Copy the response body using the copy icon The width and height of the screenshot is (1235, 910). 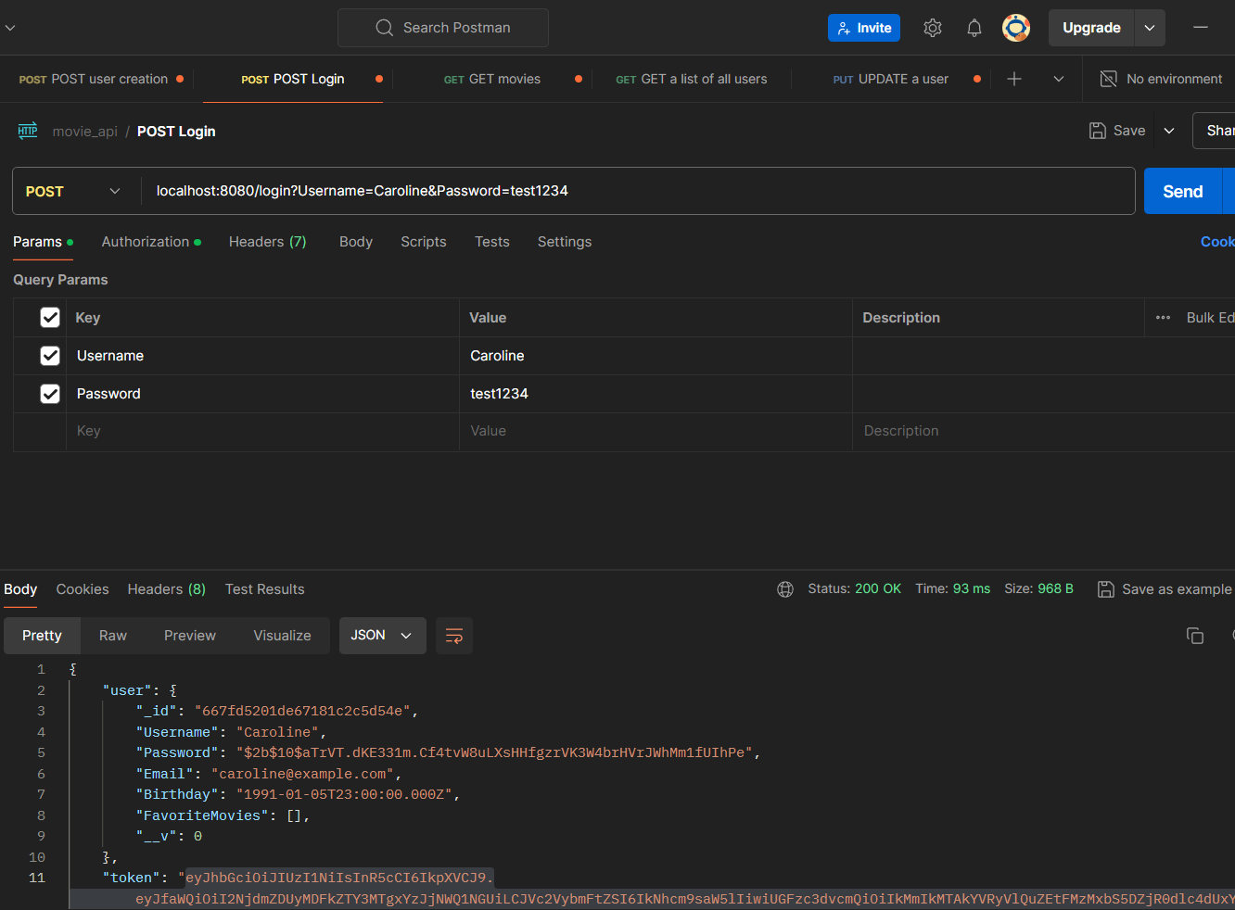1195,636
